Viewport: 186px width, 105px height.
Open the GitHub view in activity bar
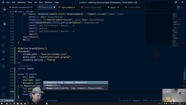(x=4, y=52)
